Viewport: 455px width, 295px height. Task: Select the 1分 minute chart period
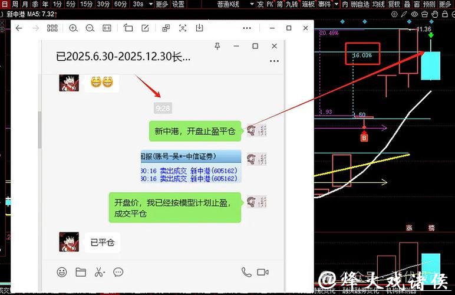(57, 4)
